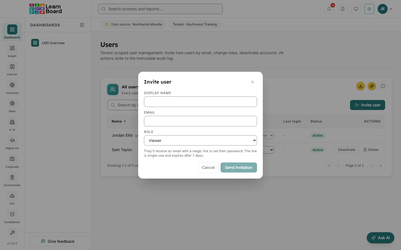Open the Ask AI assistant

point(380,238)
